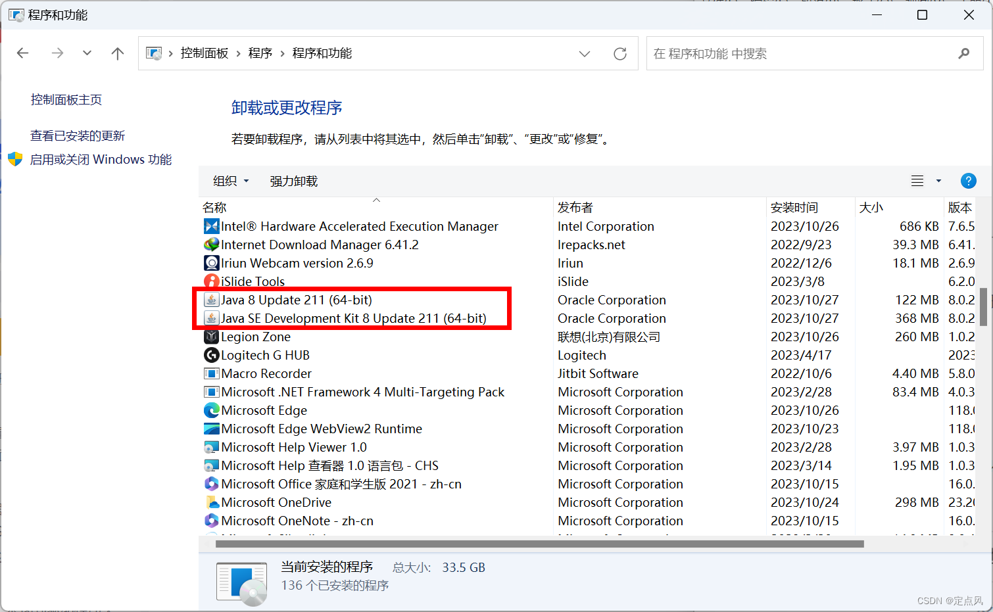Select the Jitbit Software publisher cell
The height and width of the screenshot is (612, 993).
tap(598, 374)
